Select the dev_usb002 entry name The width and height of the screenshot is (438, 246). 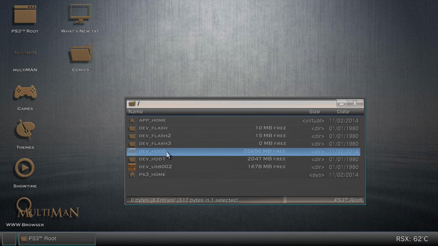tap(155, 167)
